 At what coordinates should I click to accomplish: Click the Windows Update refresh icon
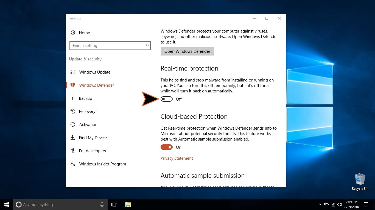click(73, 72)
